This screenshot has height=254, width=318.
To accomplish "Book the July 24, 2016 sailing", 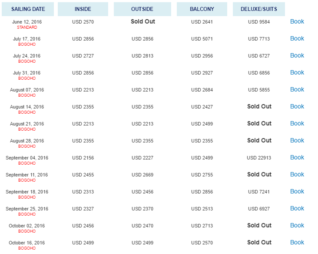I will [297, 55].
